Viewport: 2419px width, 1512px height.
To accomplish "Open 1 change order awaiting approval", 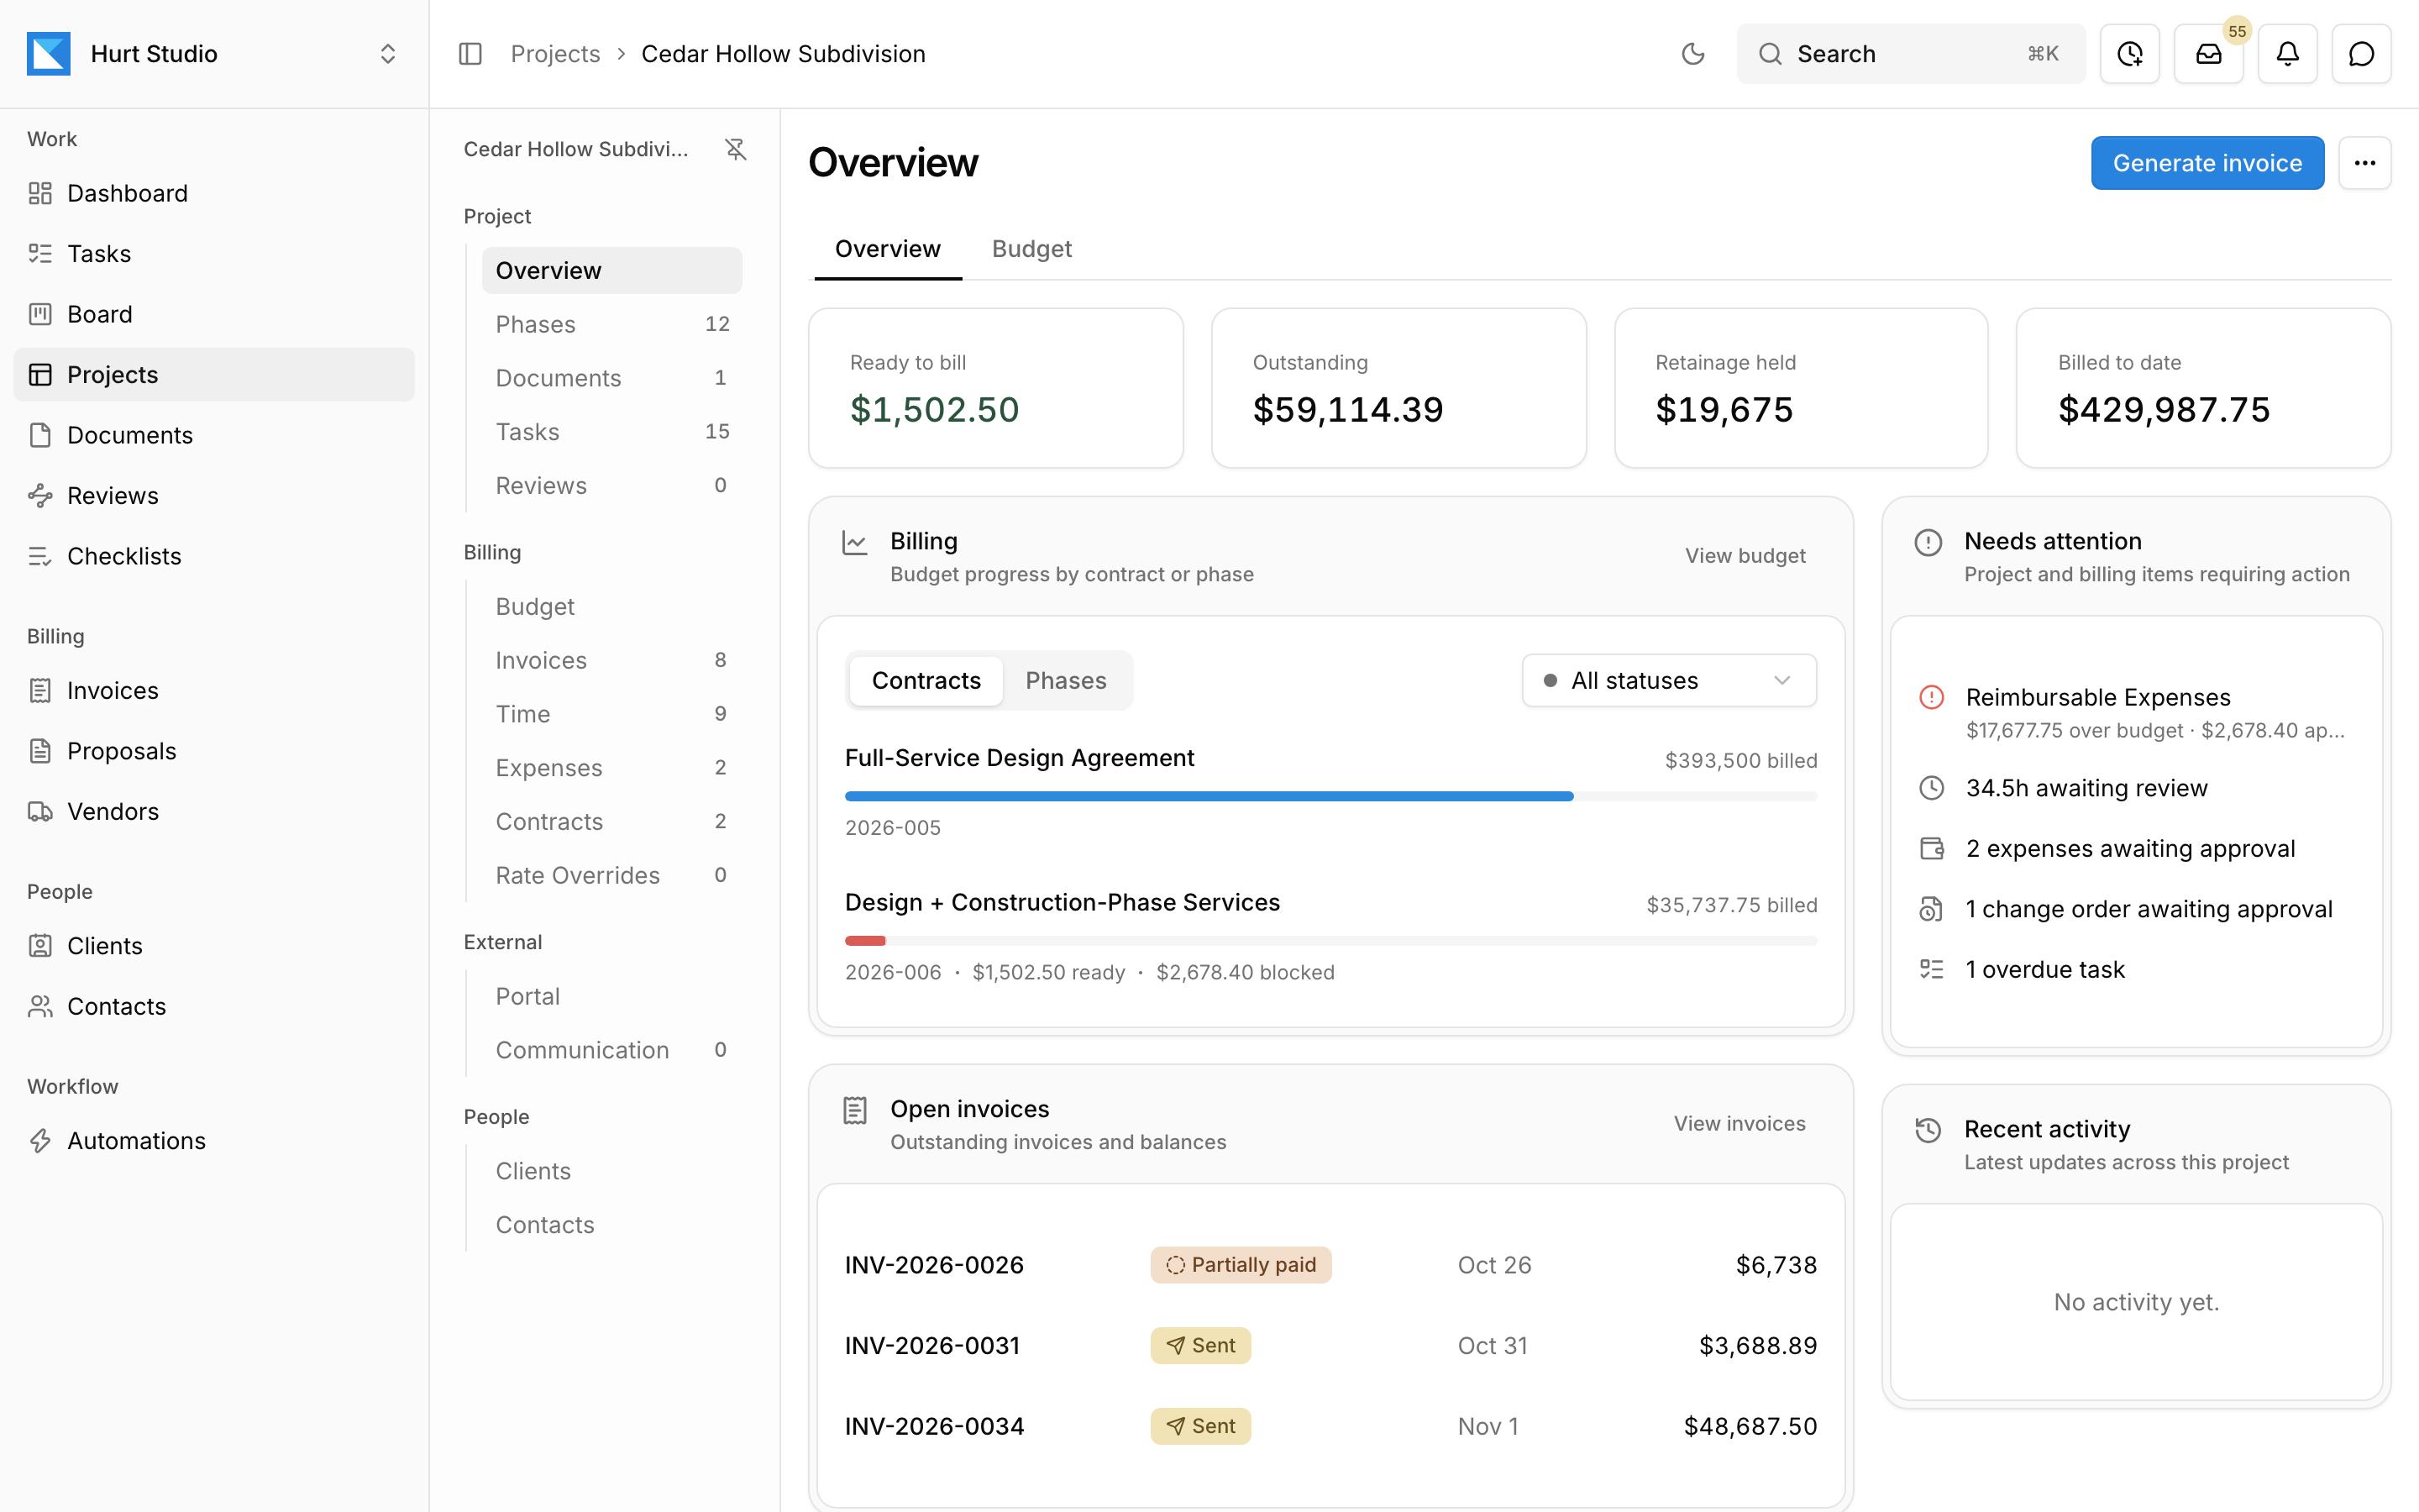I will (x=2136, y=909).
